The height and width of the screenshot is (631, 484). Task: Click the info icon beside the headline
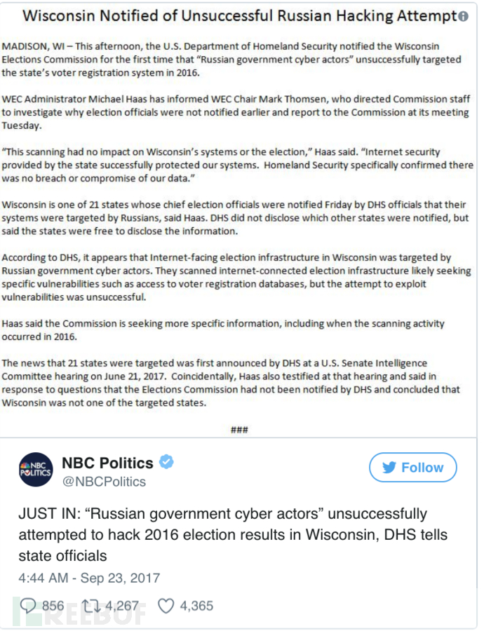(x=464, y=17)
